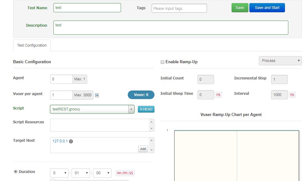
Task: Click the Basic Configuration heading
Action: coord(32,62)
